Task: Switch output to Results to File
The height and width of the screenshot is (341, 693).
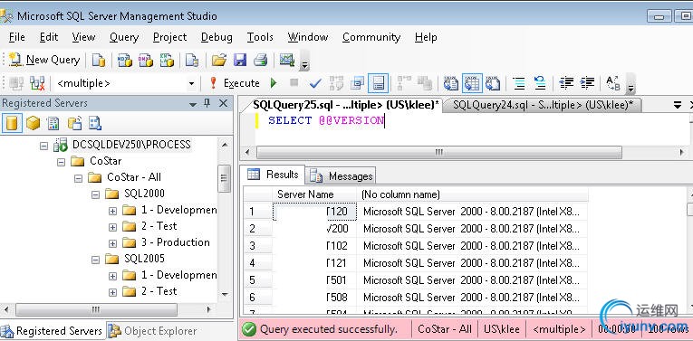Action: pyautogui.click(x=493, y=83)
